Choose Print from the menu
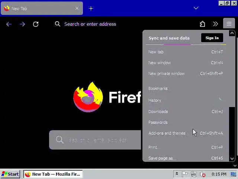 [x=186, y=147]
